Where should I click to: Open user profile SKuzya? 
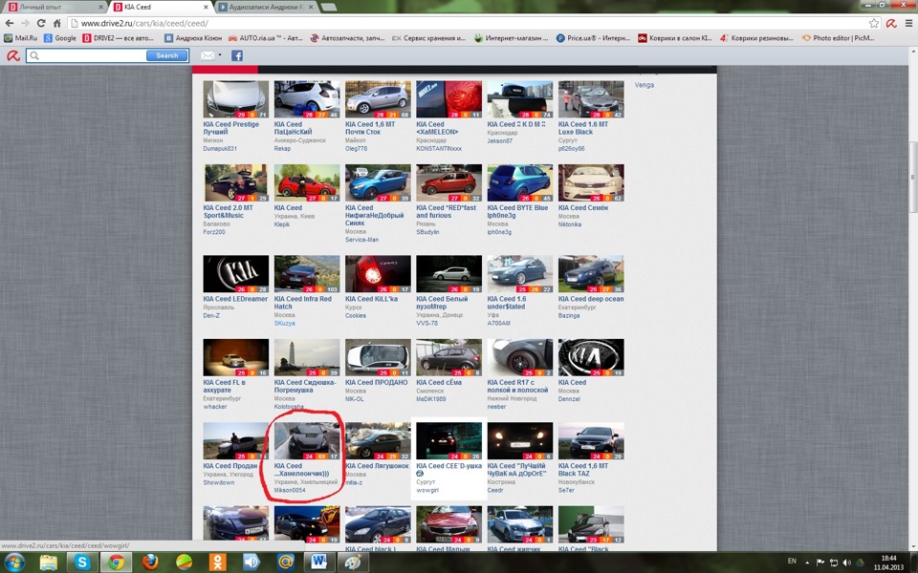click(x=285, y=323)
